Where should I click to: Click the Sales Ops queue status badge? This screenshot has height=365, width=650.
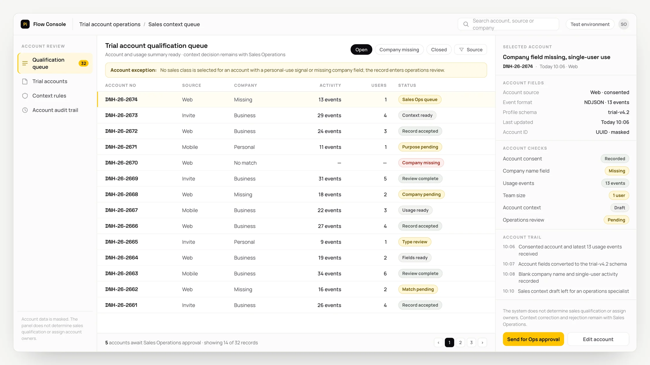[x=420, y=99]
